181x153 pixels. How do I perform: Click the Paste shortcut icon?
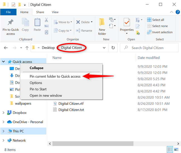tap(46, 32)
